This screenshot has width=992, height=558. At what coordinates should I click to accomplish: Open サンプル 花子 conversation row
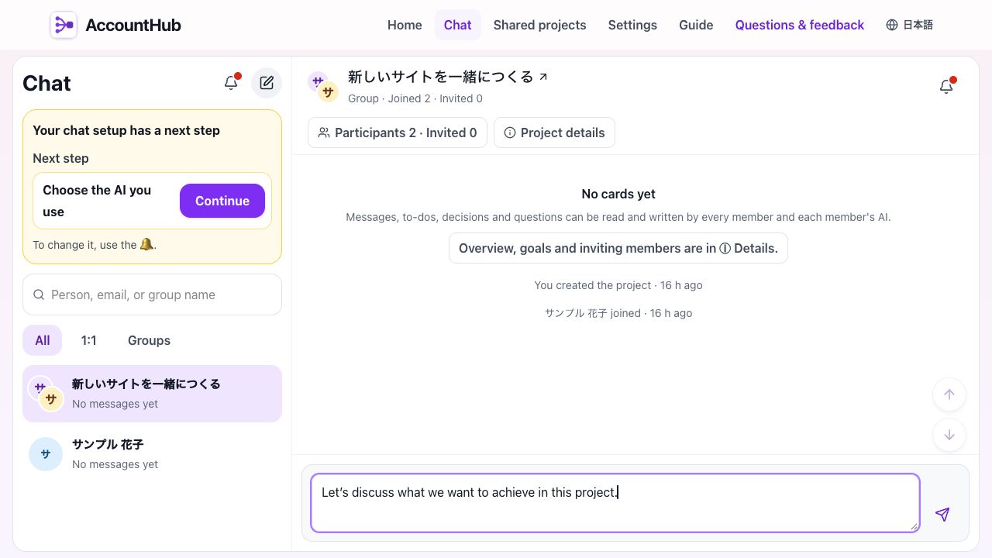point(152,454)
